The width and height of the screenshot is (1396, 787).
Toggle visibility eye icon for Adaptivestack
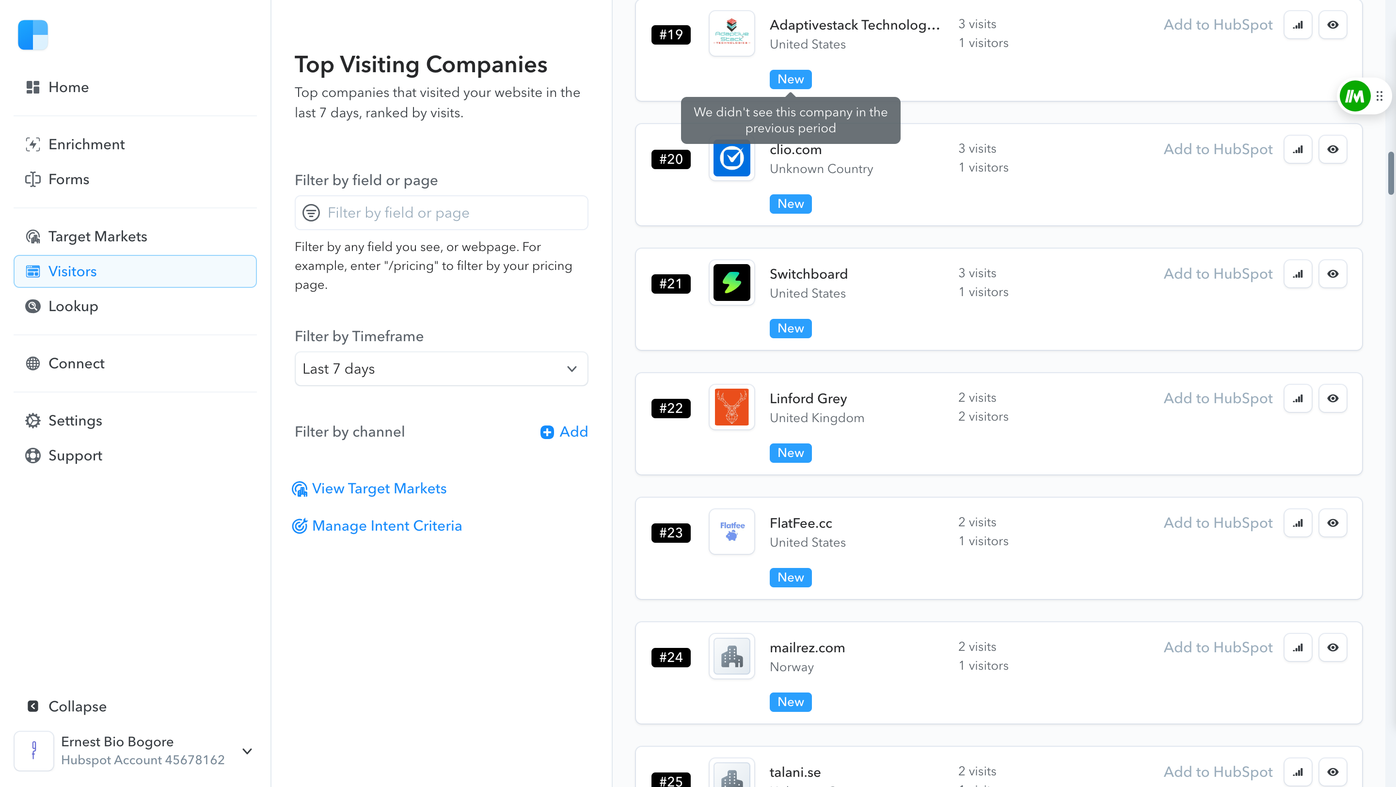coord(1333,24)
